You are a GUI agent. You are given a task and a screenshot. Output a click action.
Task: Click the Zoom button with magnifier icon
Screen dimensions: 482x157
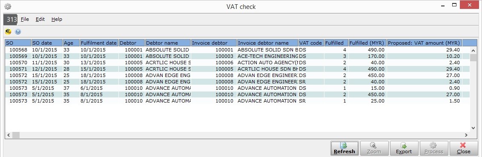pos(374,148)
